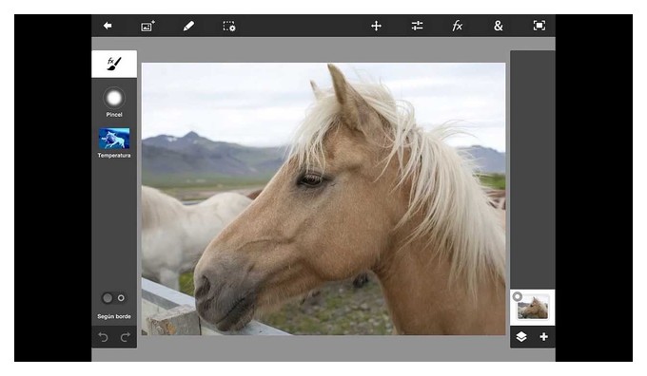Open the fx effects menu
The image size is (647, 376).
[458, 26]
